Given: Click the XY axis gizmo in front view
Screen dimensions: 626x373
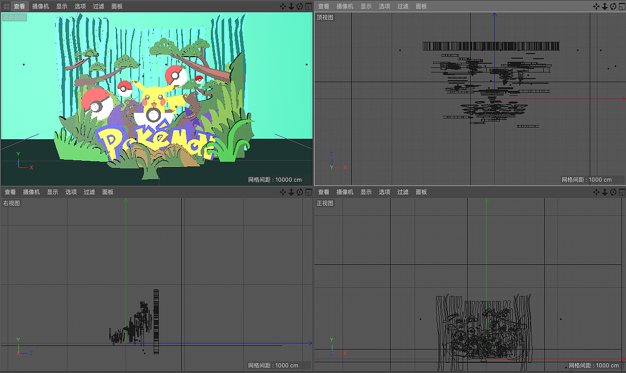Looking at the screenshot, I should point(338,346).
